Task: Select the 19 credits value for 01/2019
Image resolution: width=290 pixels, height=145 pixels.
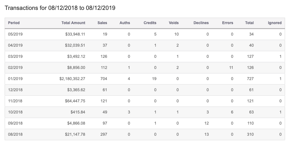Action: [154, 79]
